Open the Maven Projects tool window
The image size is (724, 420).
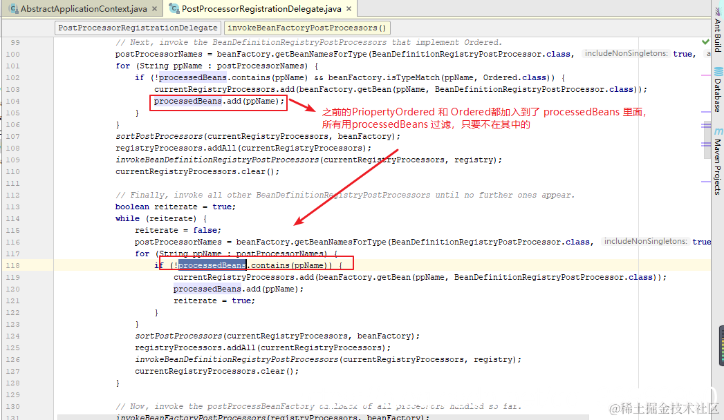718,162
